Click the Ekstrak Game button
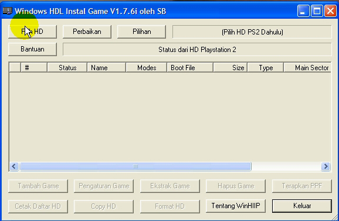 (170, 186)
